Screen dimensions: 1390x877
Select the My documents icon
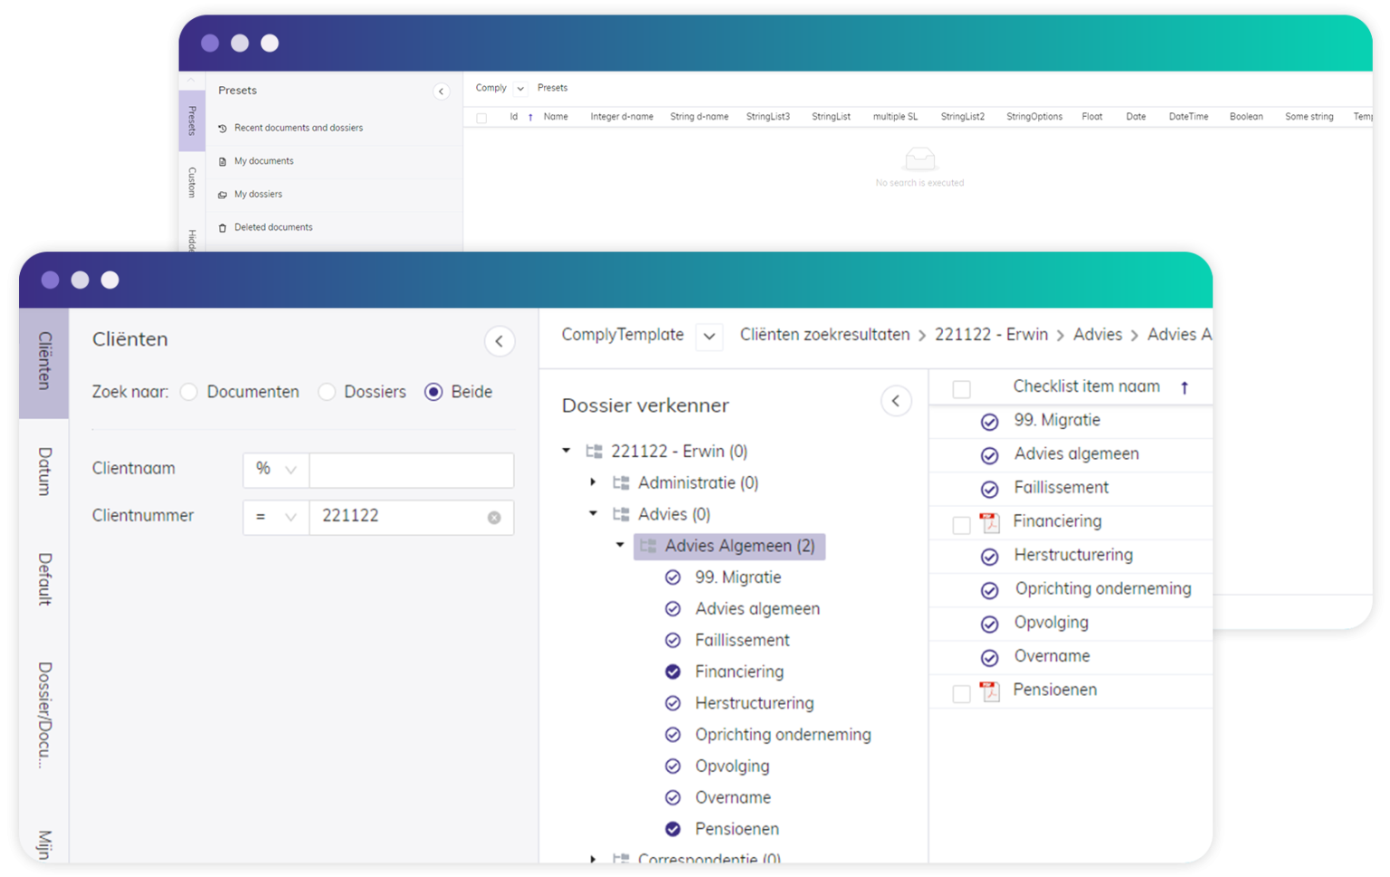click(x=223, y=160)
